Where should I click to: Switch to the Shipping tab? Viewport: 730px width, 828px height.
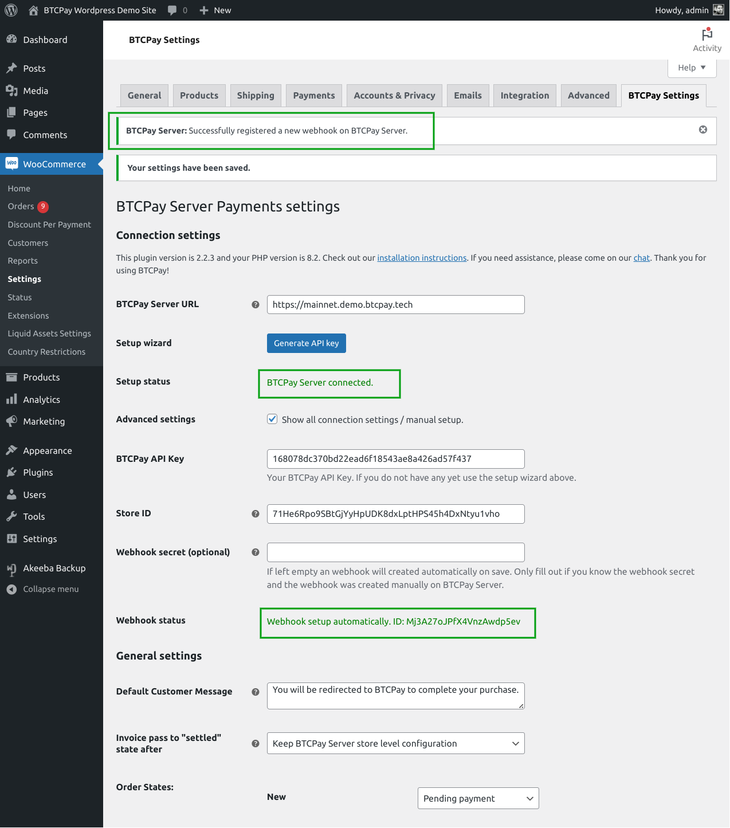(256, 95)
